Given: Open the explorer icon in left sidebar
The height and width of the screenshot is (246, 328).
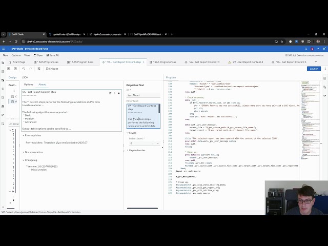Looking at the screenshot, I should click(x=3, y=80).
